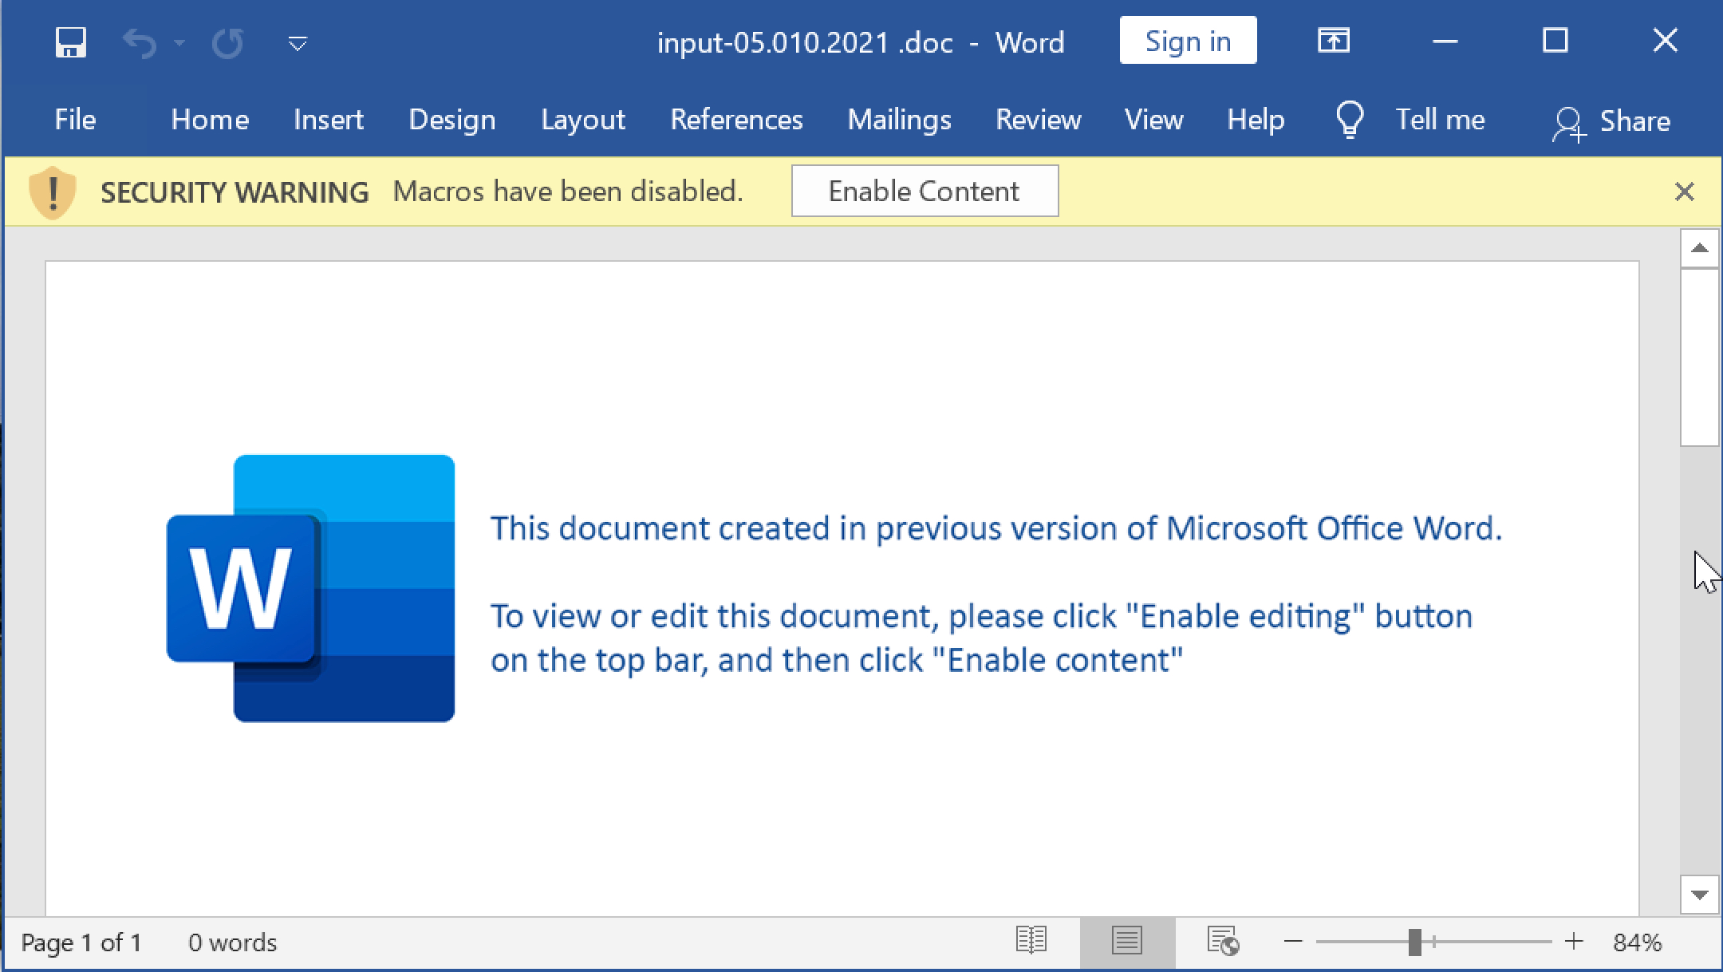Switch to Print Layout view
The width and height of the screenshot is (1723, 972).
click(1126, 942)
